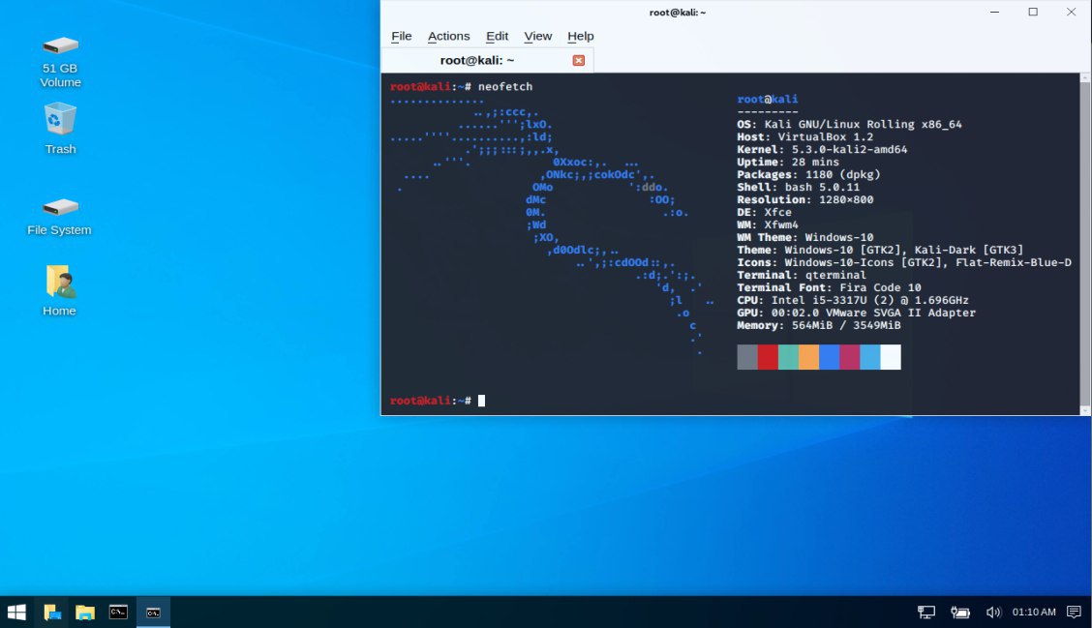Check the battery power tray icon
Viewport: 1092px width, 628px height.
960,612
